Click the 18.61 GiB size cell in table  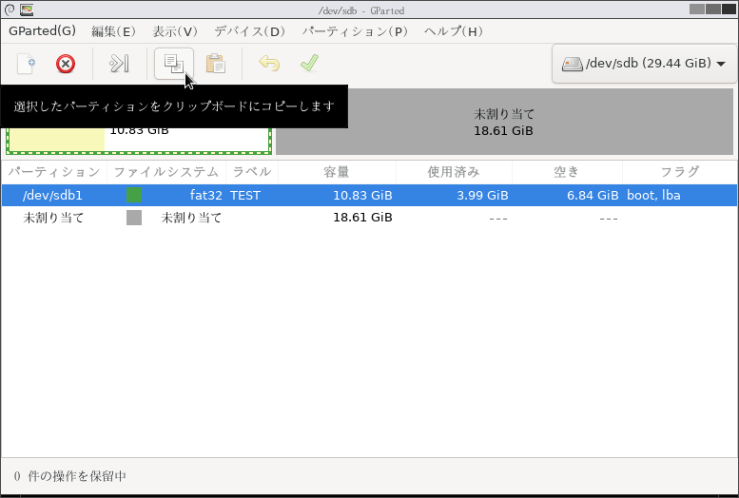click(x=362, y=218)
